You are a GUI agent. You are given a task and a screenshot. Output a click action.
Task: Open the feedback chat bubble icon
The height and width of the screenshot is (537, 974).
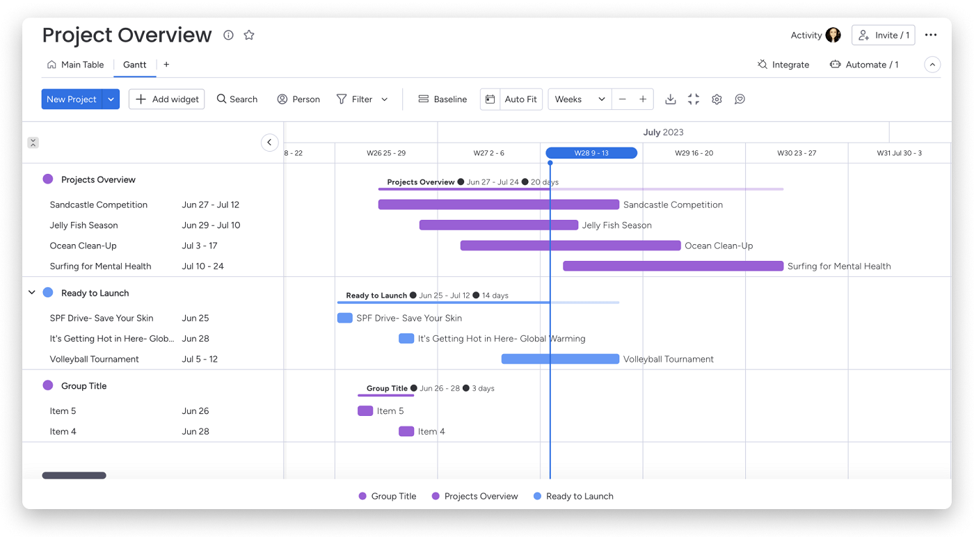click(740, 99)
